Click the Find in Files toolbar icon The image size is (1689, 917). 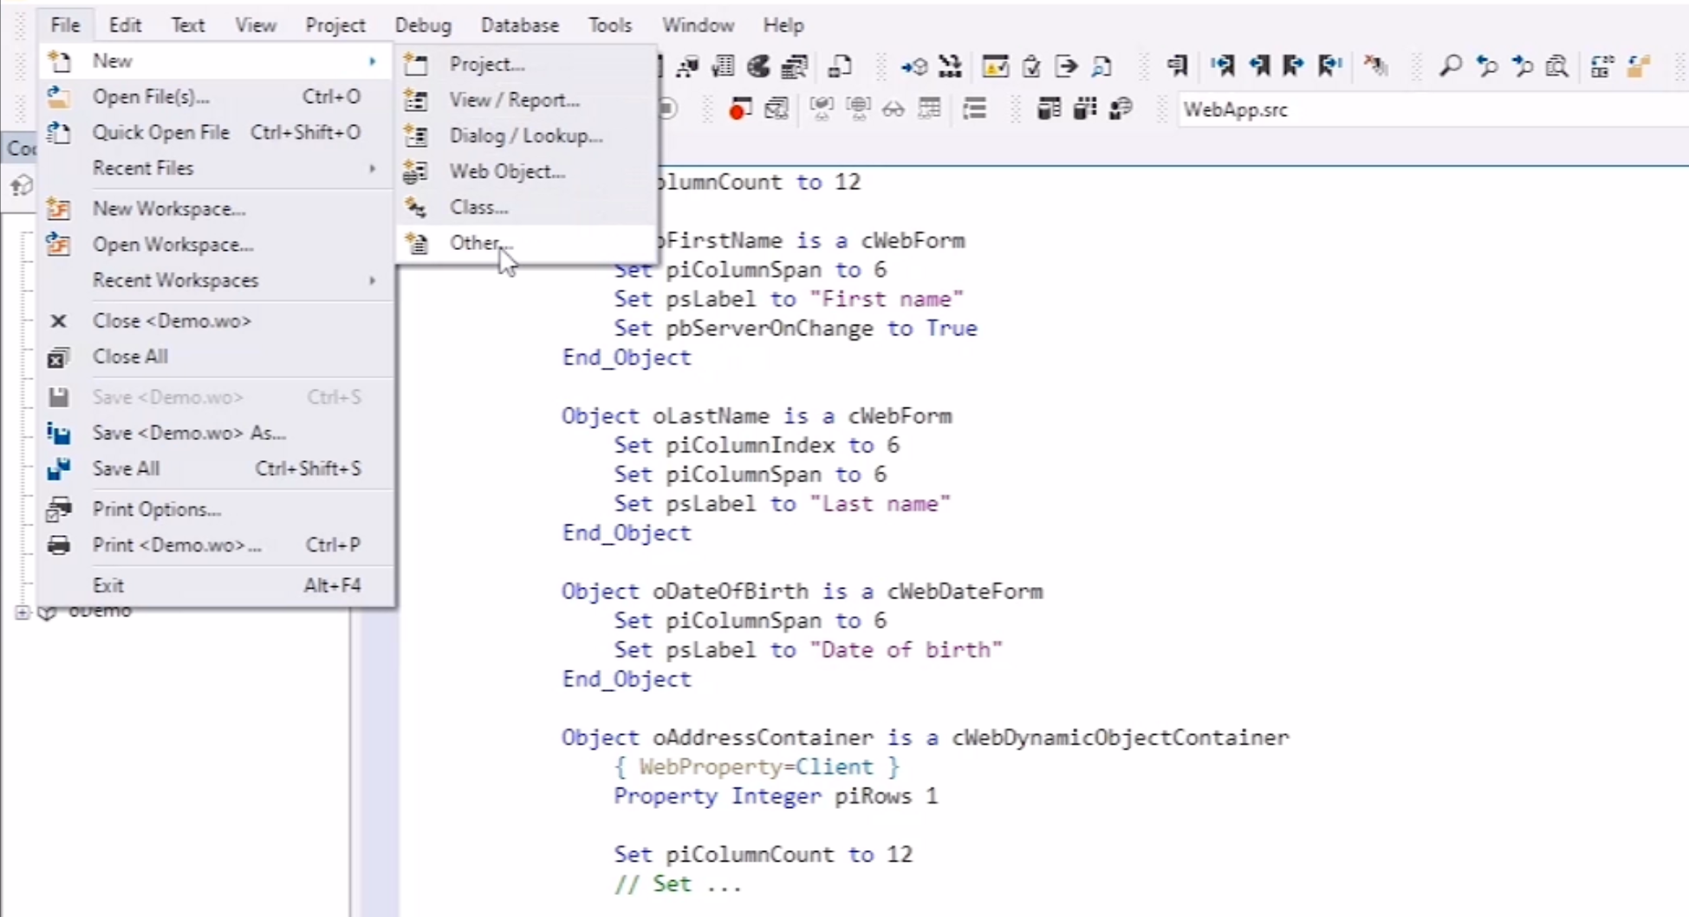[1557, 66]
